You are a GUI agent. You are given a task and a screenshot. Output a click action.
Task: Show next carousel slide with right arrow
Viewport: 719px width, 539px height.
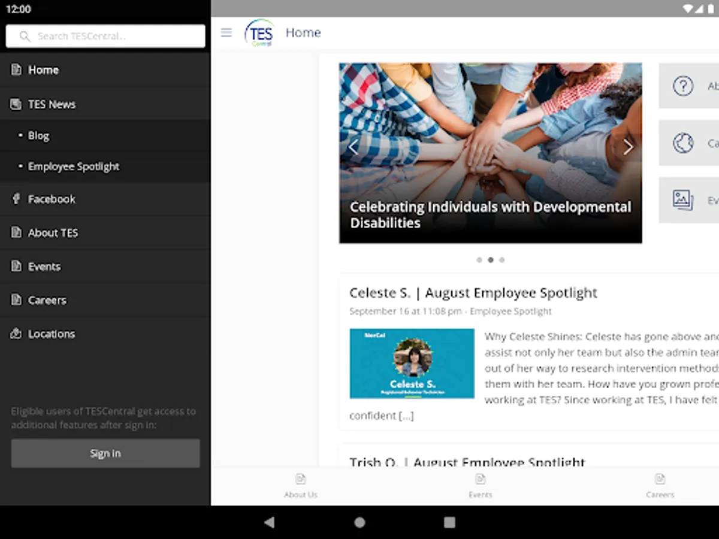(628, 147)
